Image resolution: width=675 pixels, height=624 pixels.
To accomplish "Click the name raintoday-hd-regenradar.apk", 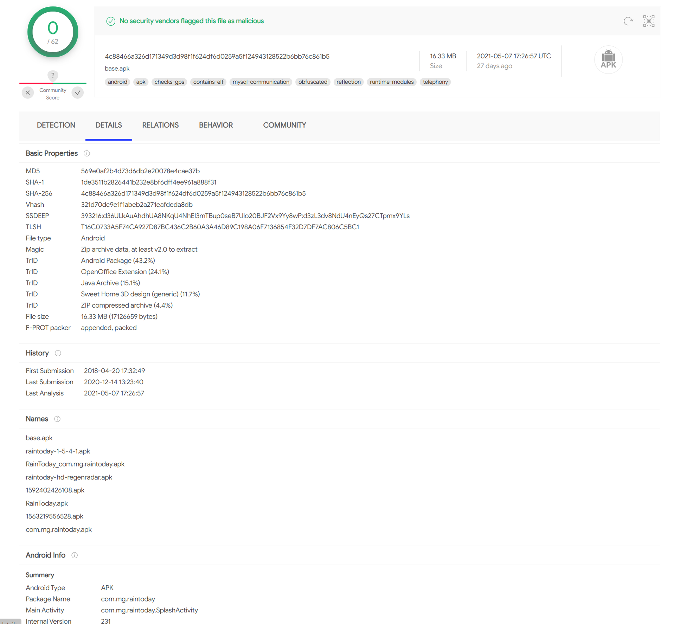I will tap(69, 477).
